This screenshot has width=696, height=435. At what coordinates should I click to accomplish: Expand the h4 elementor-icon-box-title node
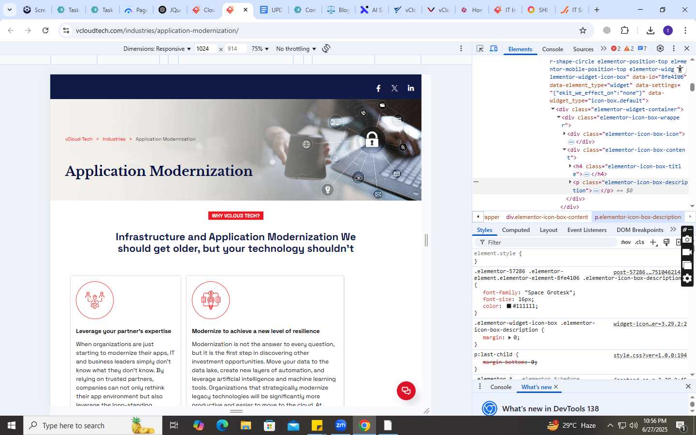coord(570,166)
